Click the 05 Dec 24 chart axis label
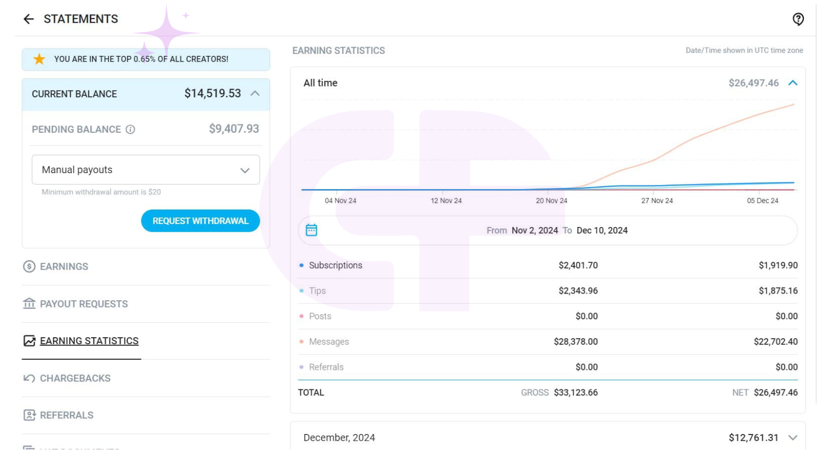This screenshot has height=454, width=831. [762, 201]
